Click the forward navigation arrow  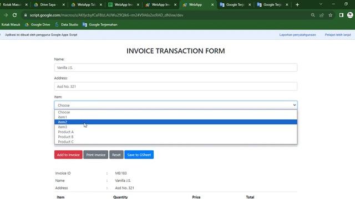6,15
